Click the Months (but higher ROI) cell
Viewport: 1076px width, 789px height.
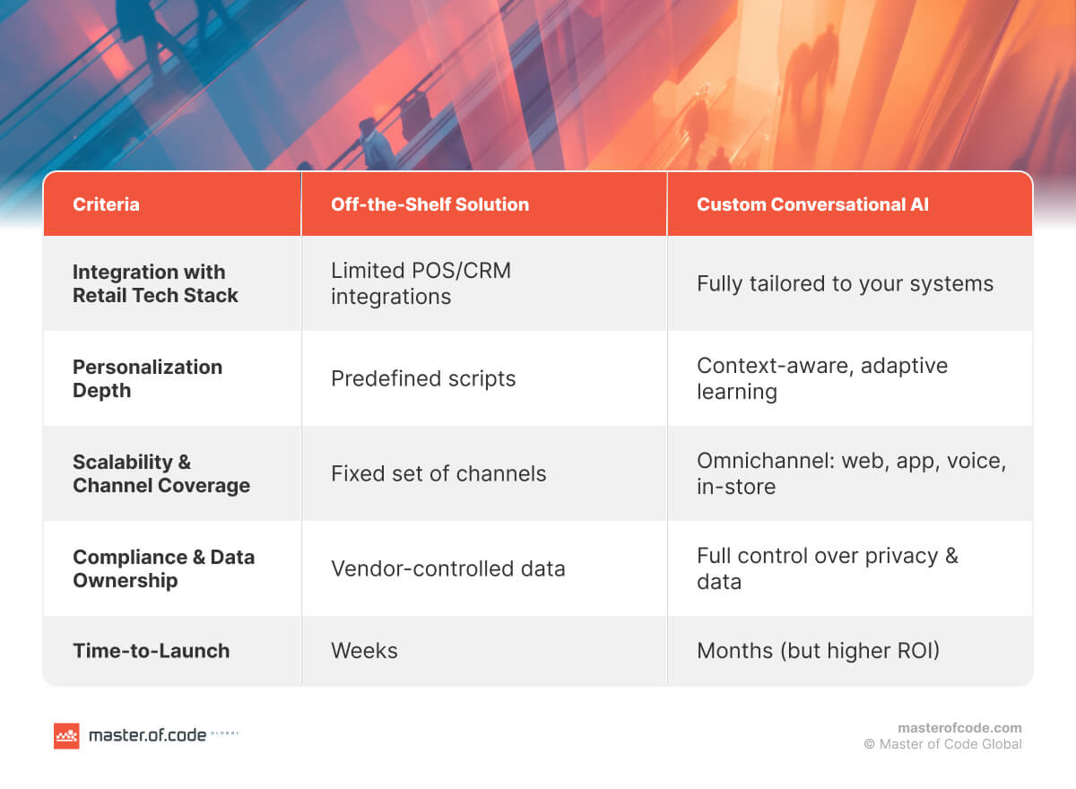[x=818, y=651]
